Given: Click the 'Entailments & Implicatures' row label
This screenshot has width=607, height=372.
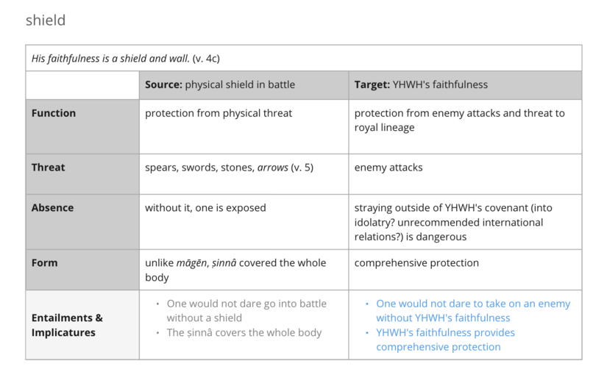Looking at the screenshot, I should pos(67,325).
